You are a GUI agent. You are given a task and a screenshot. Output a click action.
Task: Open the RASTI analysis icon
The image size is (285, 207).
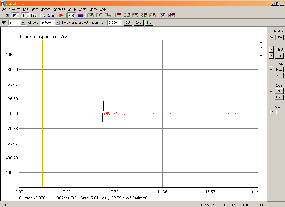pyautogui.click(x=171, y=16)
